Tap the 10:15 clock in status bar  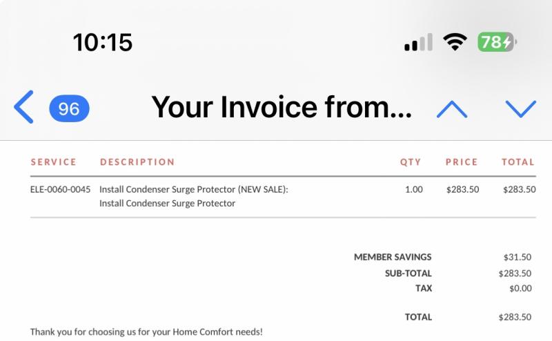(x=103, y=42)
